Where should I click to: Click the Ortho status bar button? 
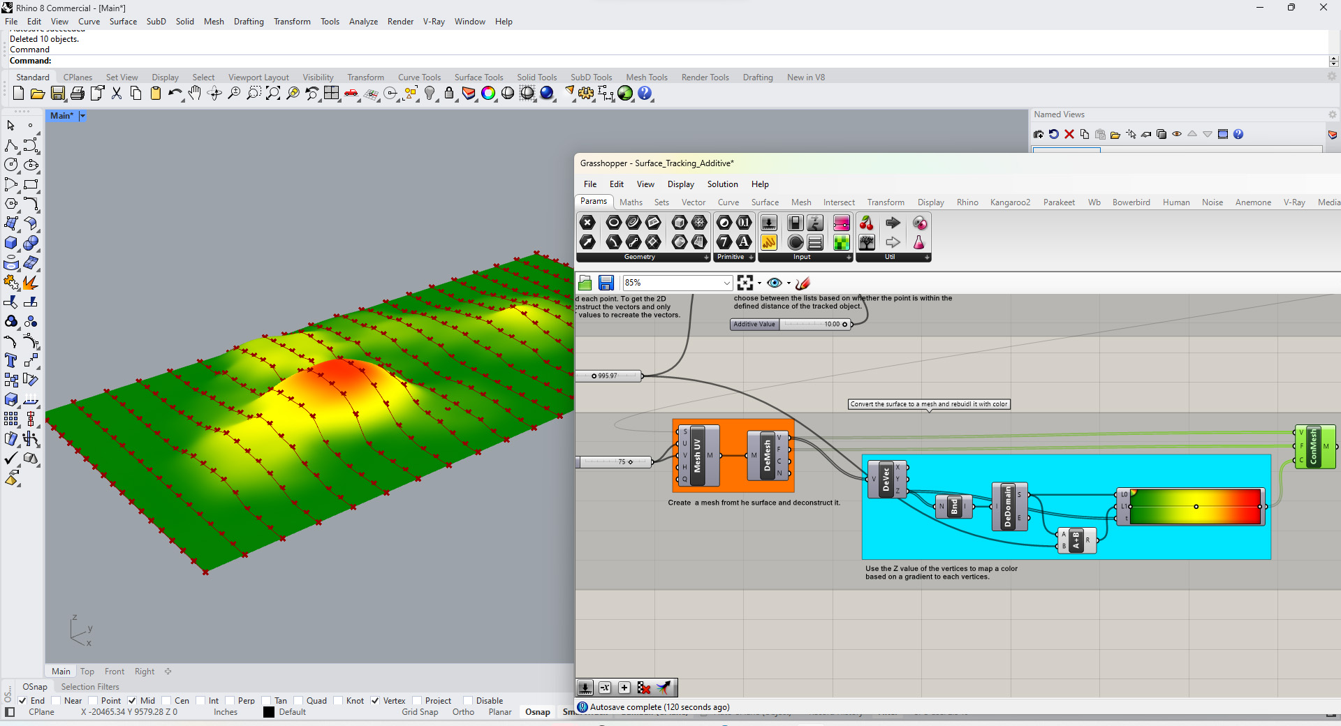tap(463, 712)
